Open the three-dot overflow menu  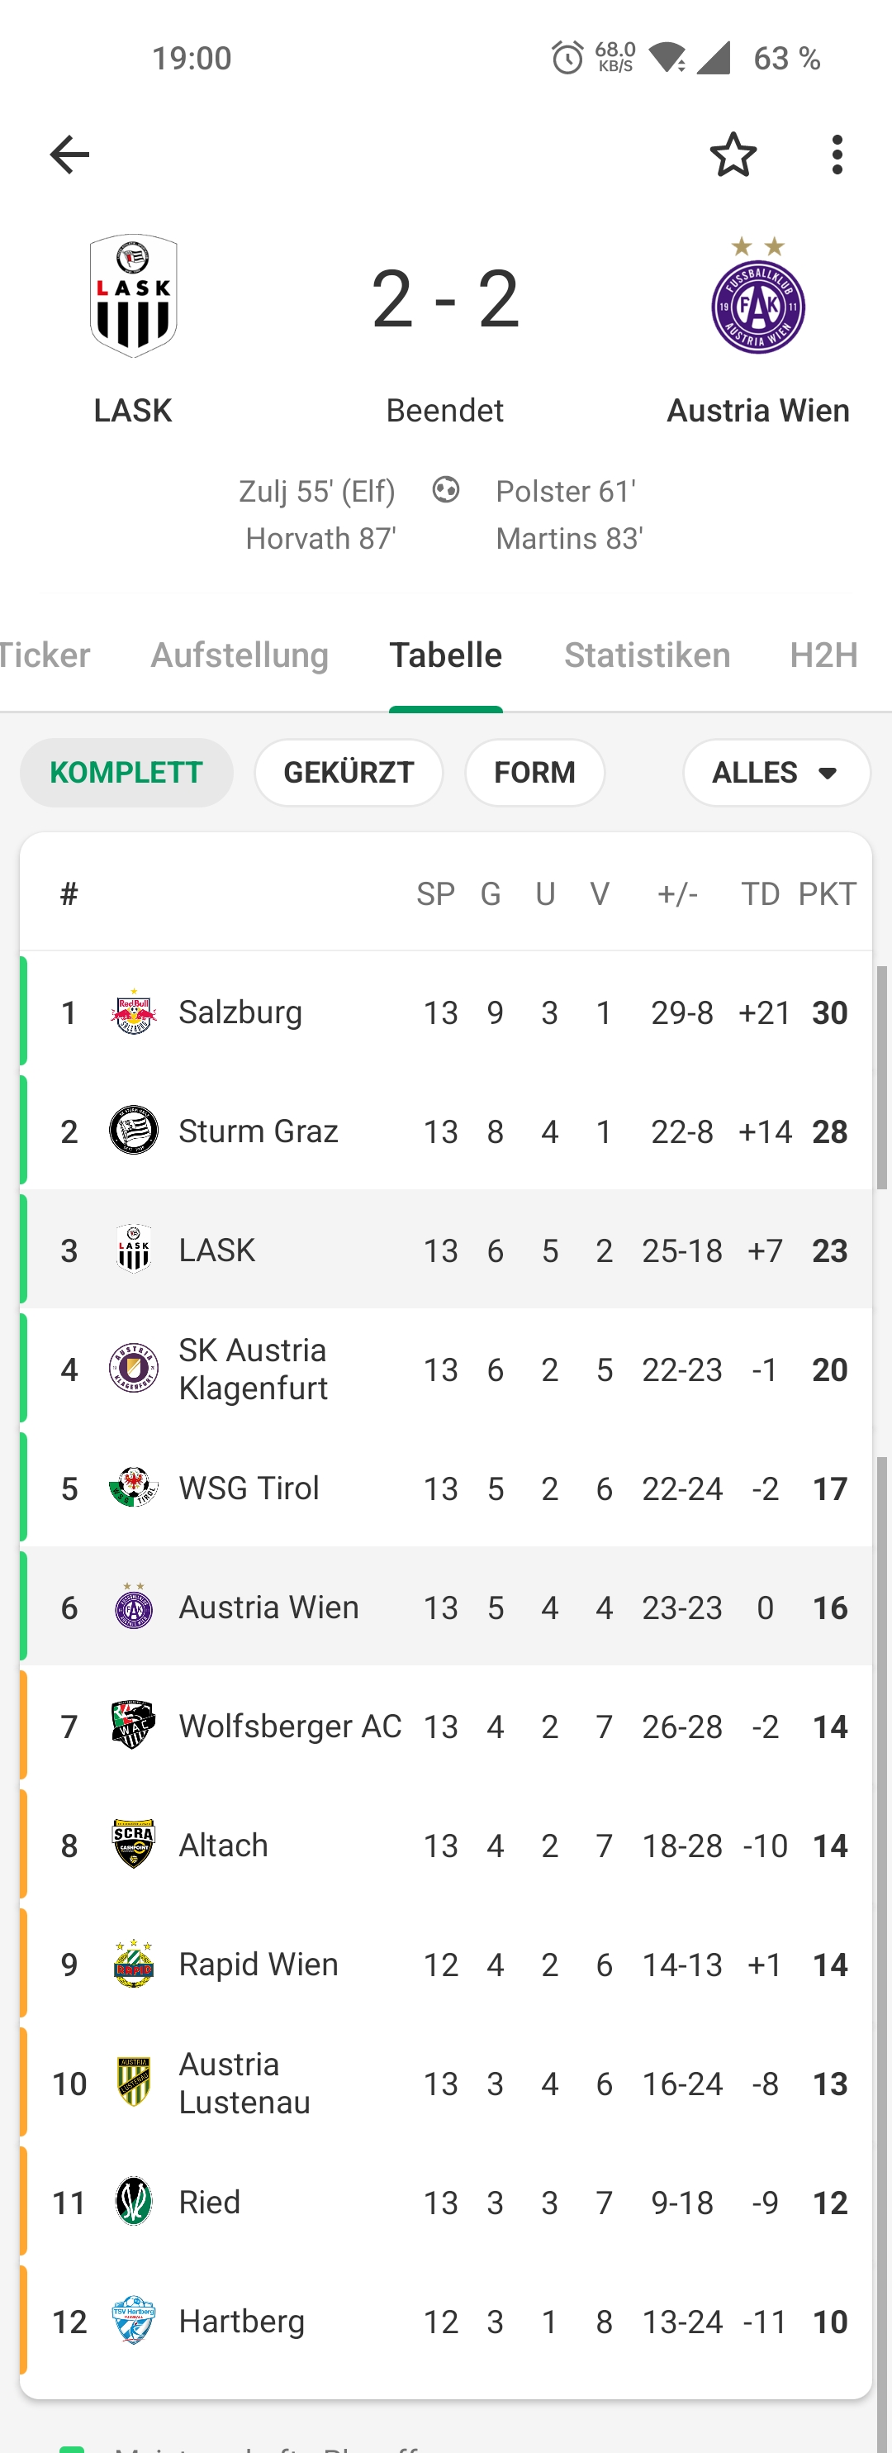click(837, 155)
